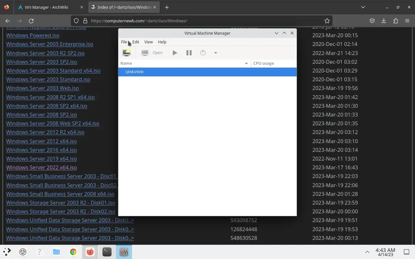Open Windows Powered.iso link
This screenshot has height=259, width=415.
click(33, 35)
